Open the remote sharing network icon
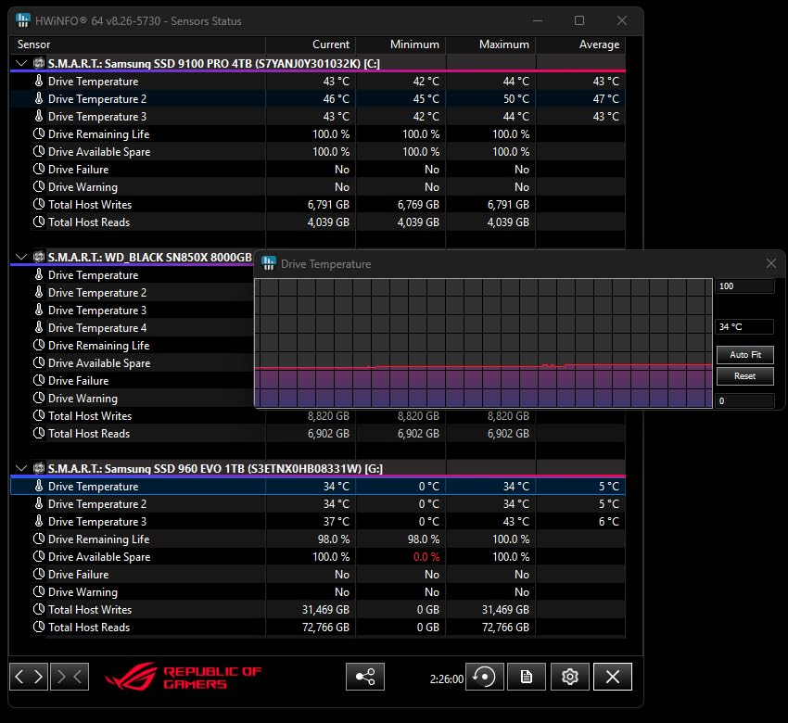 (x=365, y=677)
